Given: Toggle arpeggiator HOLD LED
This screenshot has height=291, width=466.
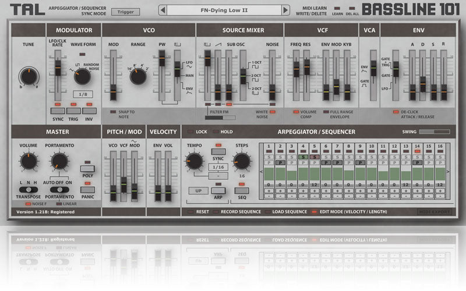Looking at the screenshot, I should pos(216,132).
